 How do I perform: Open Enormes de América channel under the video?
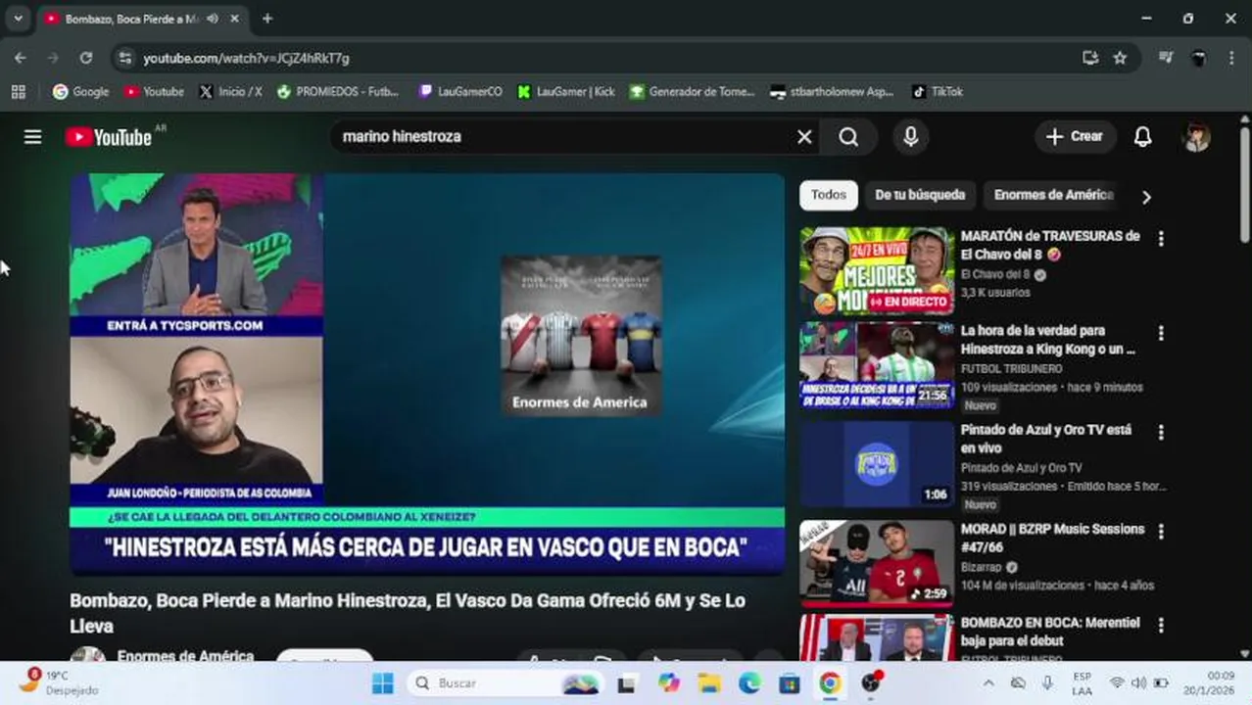tap(185, 655)
